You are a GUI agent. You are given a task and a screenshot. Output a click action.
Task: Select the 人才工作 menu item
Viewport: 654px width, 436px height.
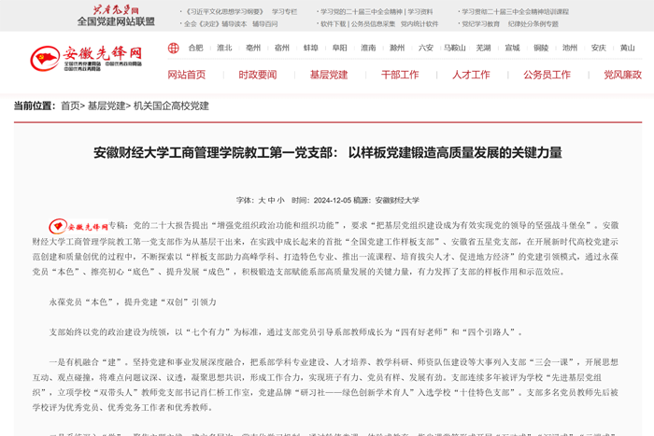(x=471, y=75)
